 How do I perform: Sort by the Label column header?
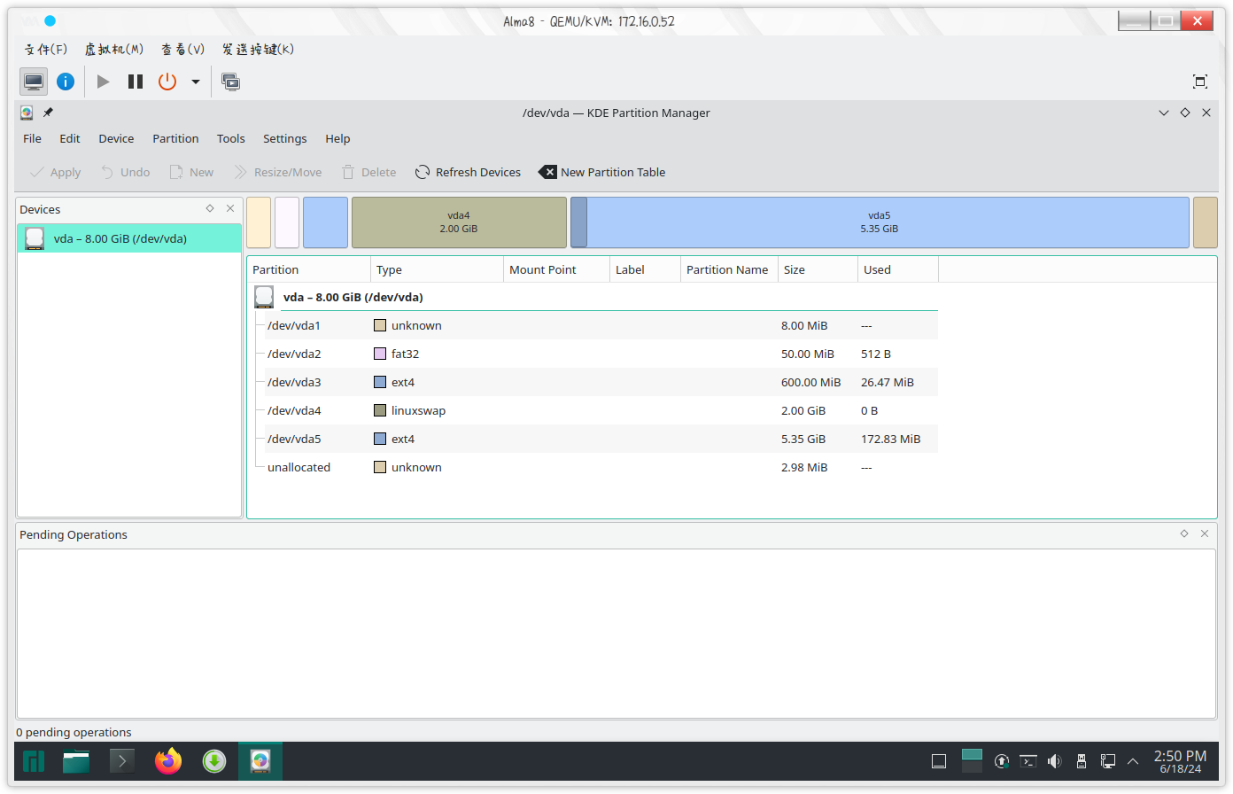645,269
